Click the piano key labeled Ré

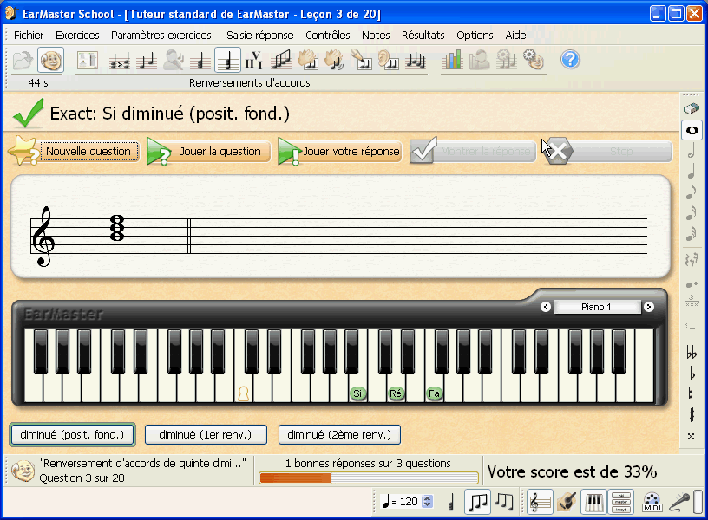pos(396,393)
